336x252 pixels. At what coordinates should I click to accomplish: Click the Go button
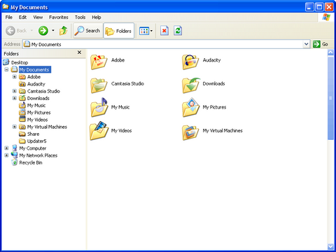[321, 44]
